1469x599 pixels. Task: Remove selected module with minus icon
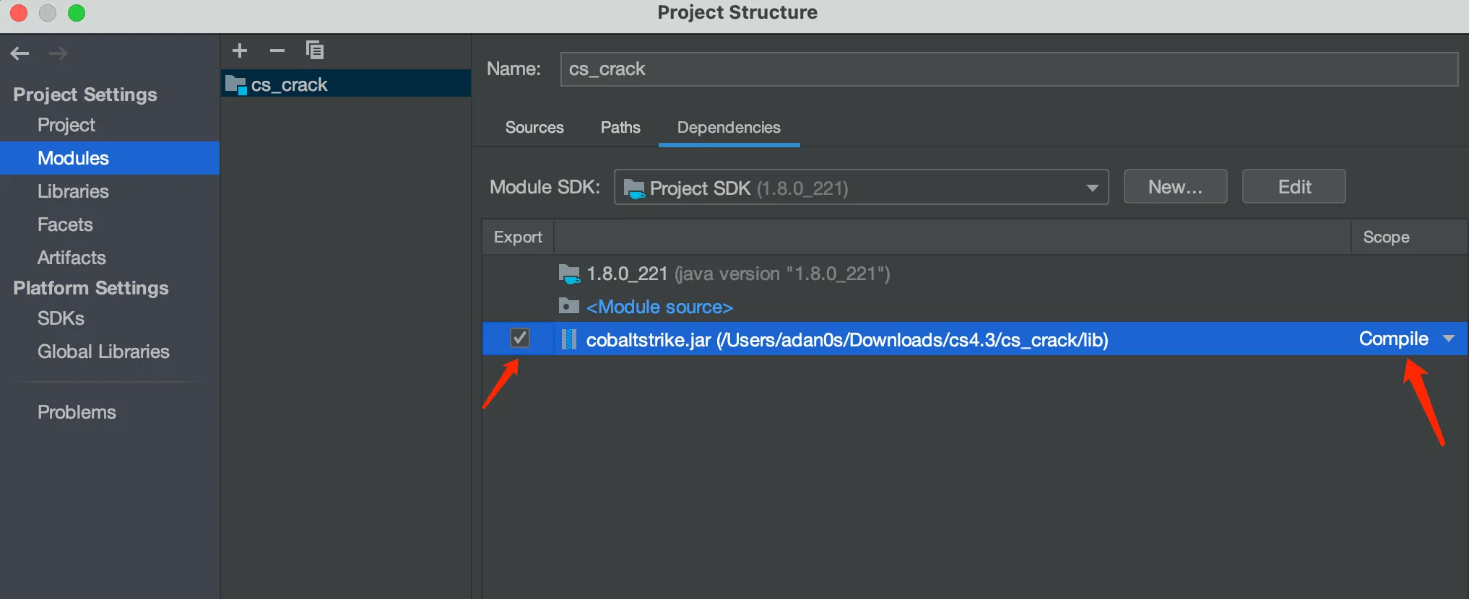[277, 51]
